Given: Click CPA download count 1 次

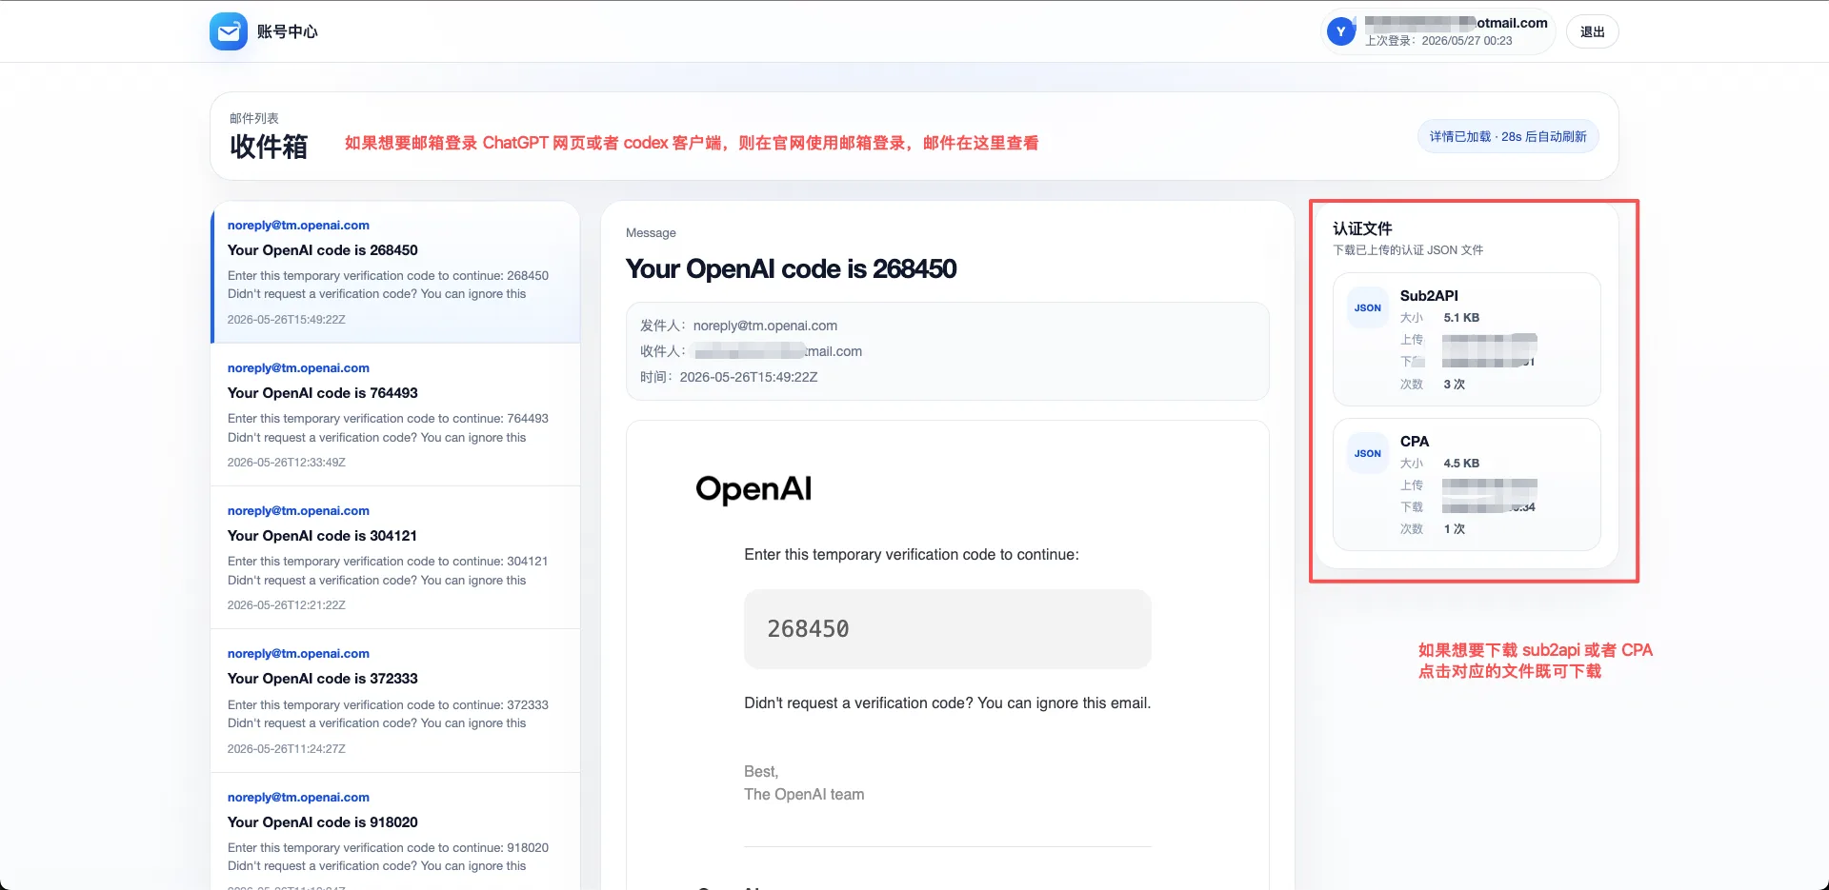Looking at the screenshot, I should (1455, 529).
